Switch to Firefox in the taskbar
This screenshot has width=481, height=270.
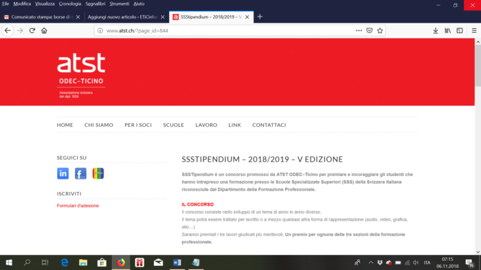point(121,262)
